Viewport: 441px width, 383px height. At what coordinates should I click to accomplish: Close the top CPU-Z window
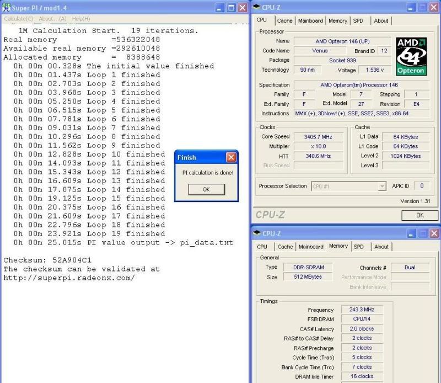point(434,7)
